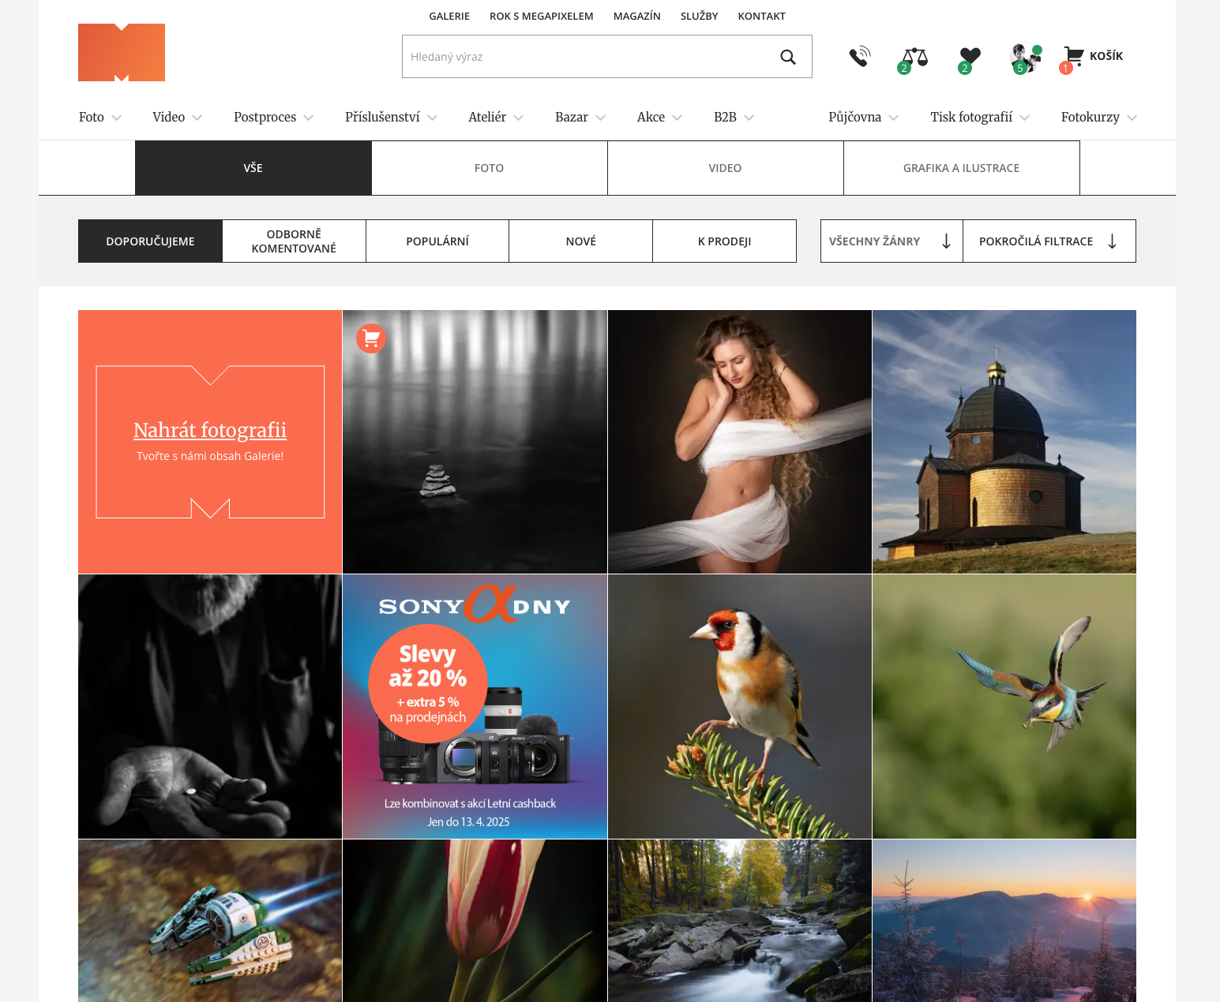
Task: Select the DOPORUČUJEME filter
Action: pos(150,241)
